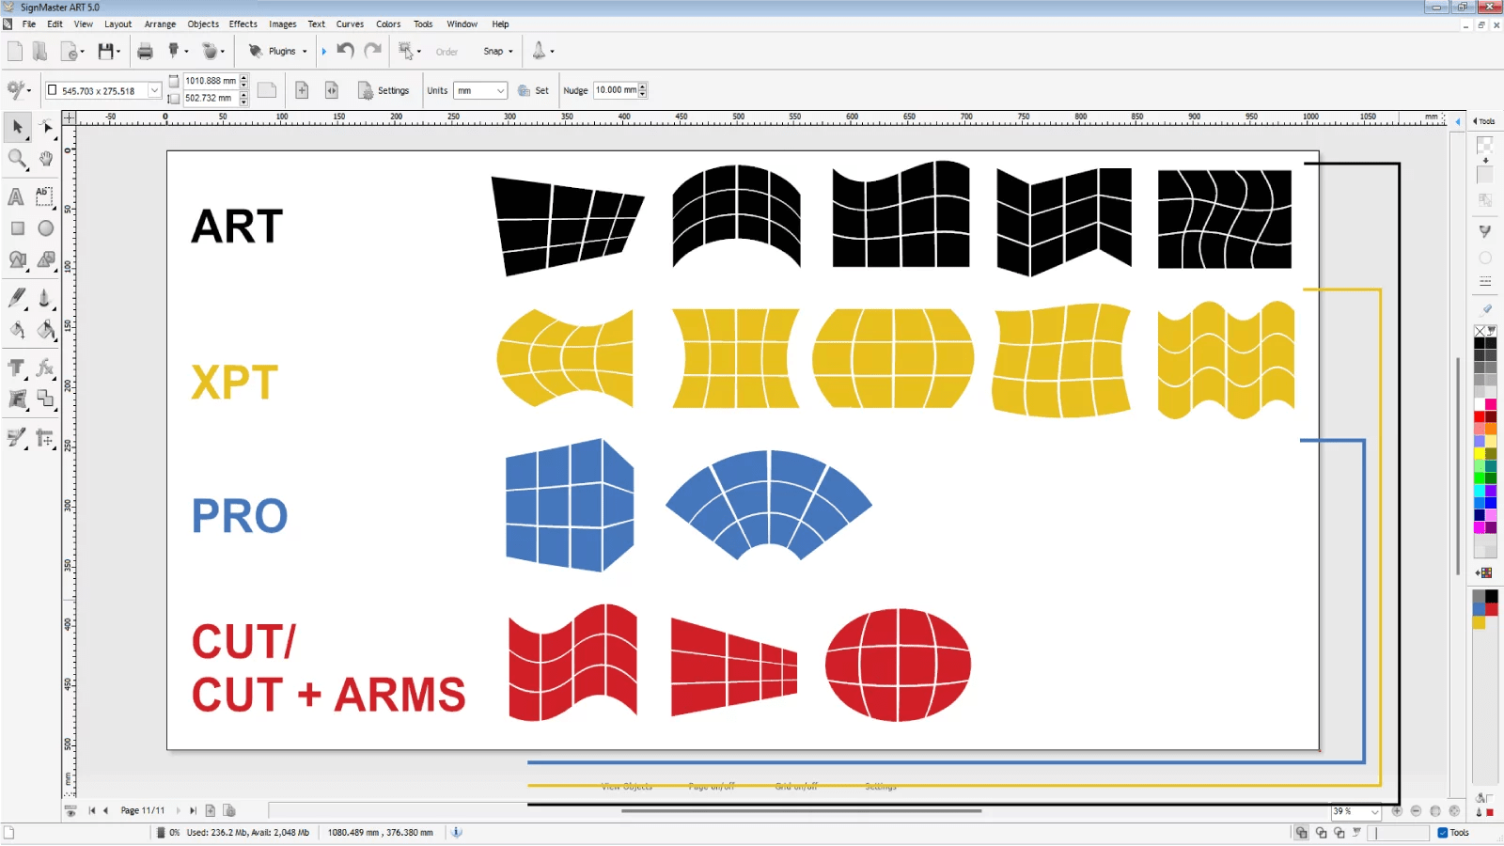Select the Ab text frame tool
This screenshot has height=846, width=1504.
tap(44, 196)
